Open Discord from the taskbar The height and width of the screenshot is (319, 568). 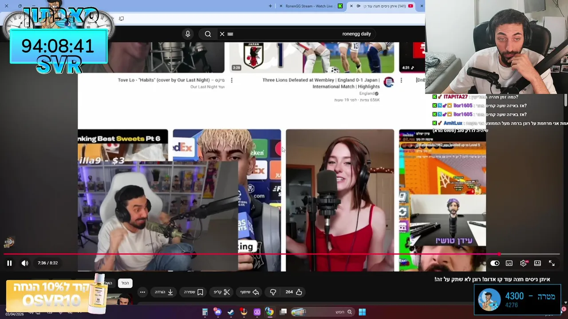coord(217,312)
